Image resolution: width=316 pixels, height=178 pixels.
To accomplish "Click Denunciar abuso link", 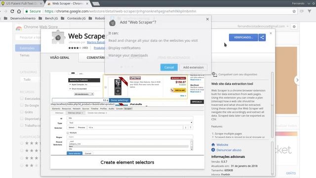I will (x=229, y=150).
